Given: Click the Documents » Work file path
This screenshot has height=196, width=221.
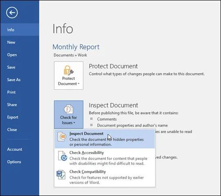Looking at the screenshot, I should click(x=70, y=55).
